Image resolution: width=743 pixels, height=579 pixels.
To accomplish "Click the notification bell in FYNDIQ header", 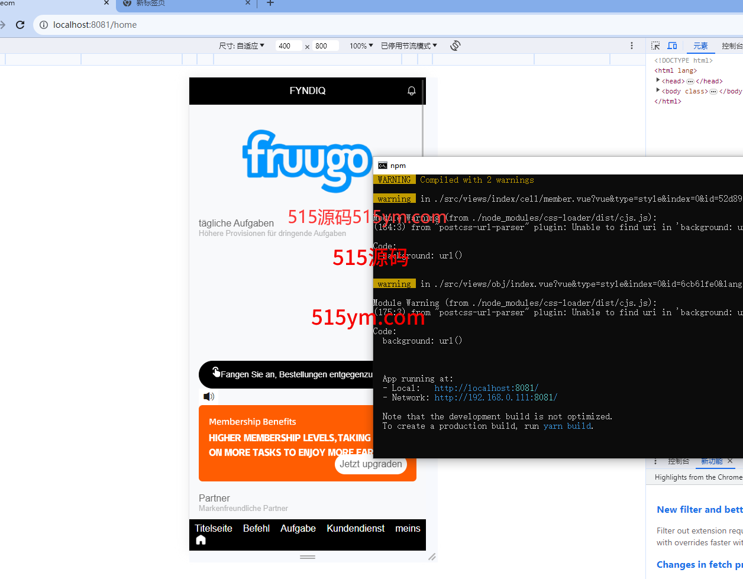I will (412, 90).
